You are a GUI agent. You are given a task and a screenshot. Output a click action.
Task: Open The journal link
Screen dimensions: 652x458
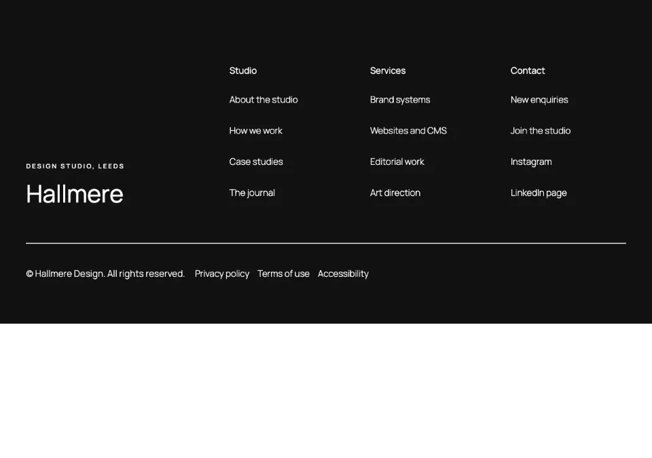pos(252,193)
